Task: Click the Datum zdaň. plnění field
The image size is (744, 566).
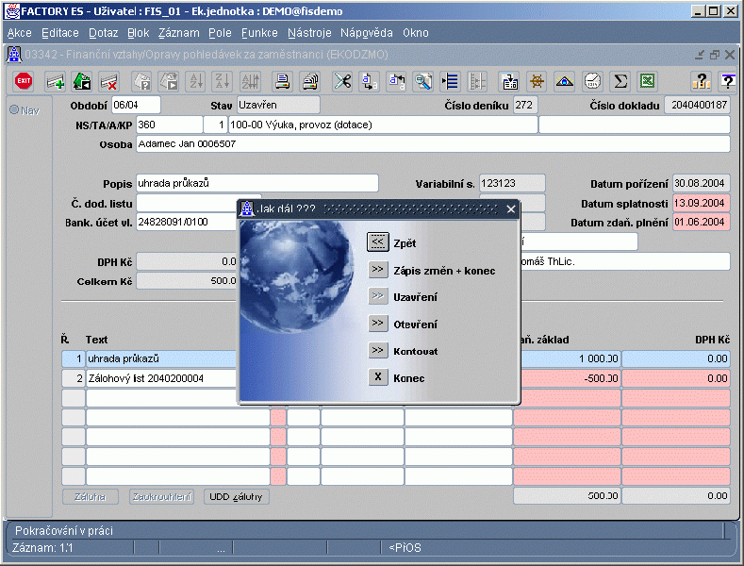Action: click(x=701, y=223)
